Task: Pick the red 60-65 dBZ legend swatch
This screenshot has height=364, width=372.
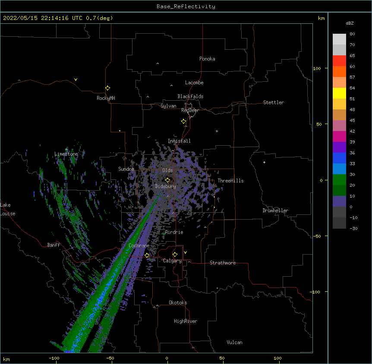Action: 339,61
